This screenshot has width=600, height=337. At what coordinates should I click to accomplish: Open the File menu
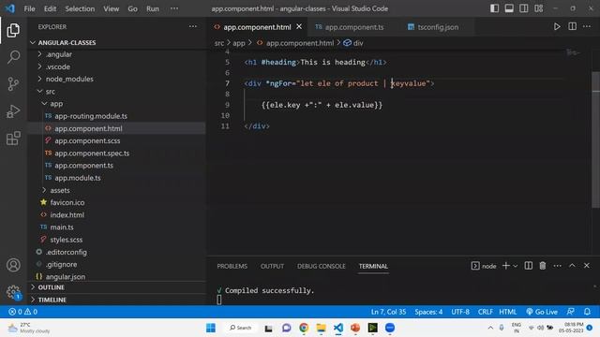pos(29,8)
